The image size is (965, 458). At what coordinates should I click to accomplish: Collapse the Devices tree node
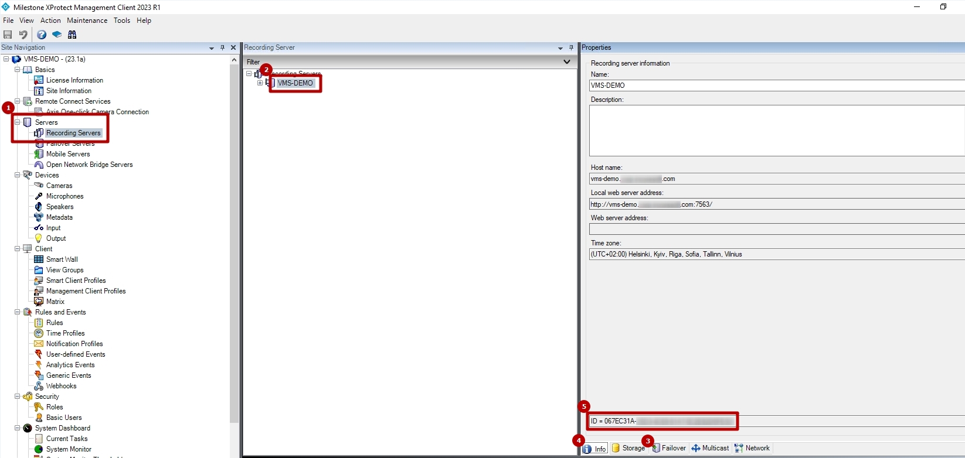click(x=17, y=175)
